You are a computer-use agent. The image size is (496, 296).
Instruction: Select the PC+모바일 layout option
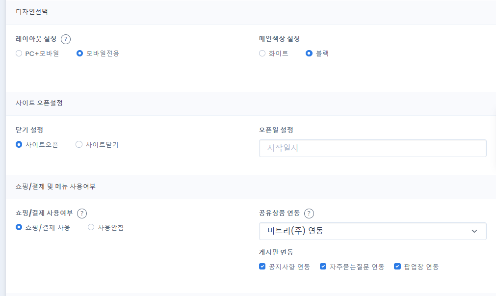tap(19, 54)
